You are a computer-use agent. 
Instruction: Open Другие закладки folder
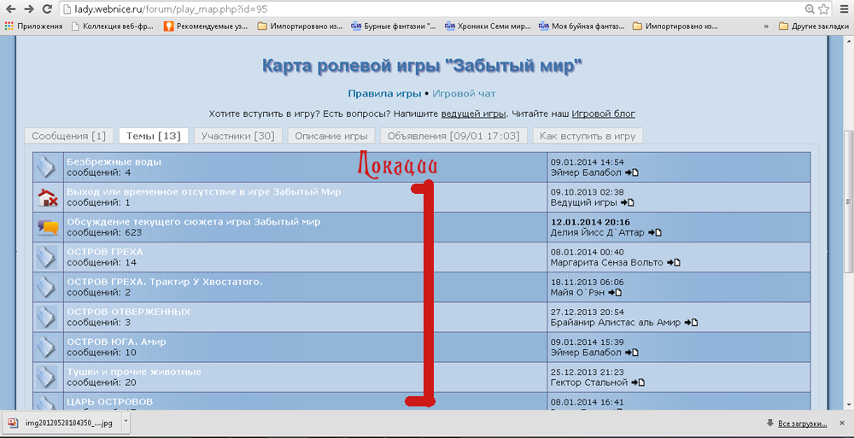[814, 26]
